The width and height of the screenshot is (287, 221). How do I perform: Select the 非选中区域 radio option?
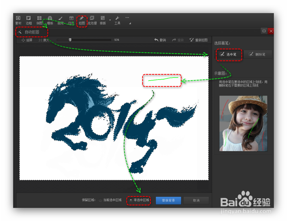(x=139, y=200)
